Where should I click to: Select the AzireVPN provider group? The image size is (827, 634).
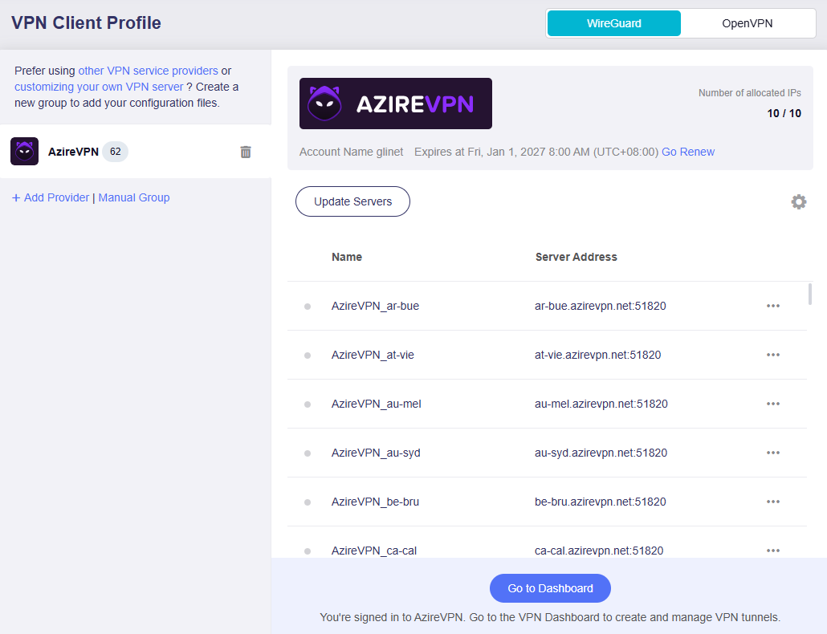(136, 151)
